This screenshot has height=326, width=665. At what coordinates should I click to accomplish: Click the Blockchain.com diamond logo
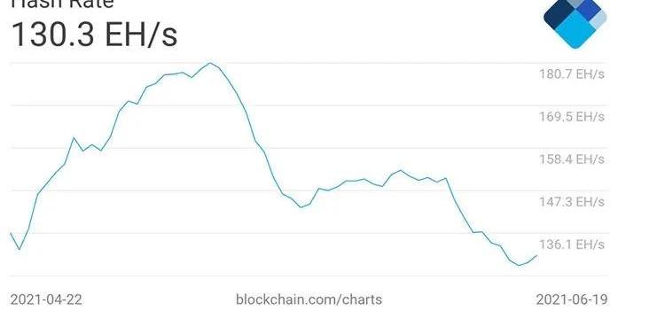click(575, 22)
